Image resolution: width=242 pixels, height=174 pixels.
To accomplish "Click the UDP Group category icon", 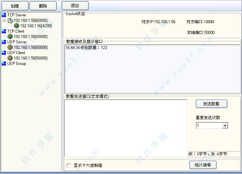I will pyautogui.click(x=4, y=63).
